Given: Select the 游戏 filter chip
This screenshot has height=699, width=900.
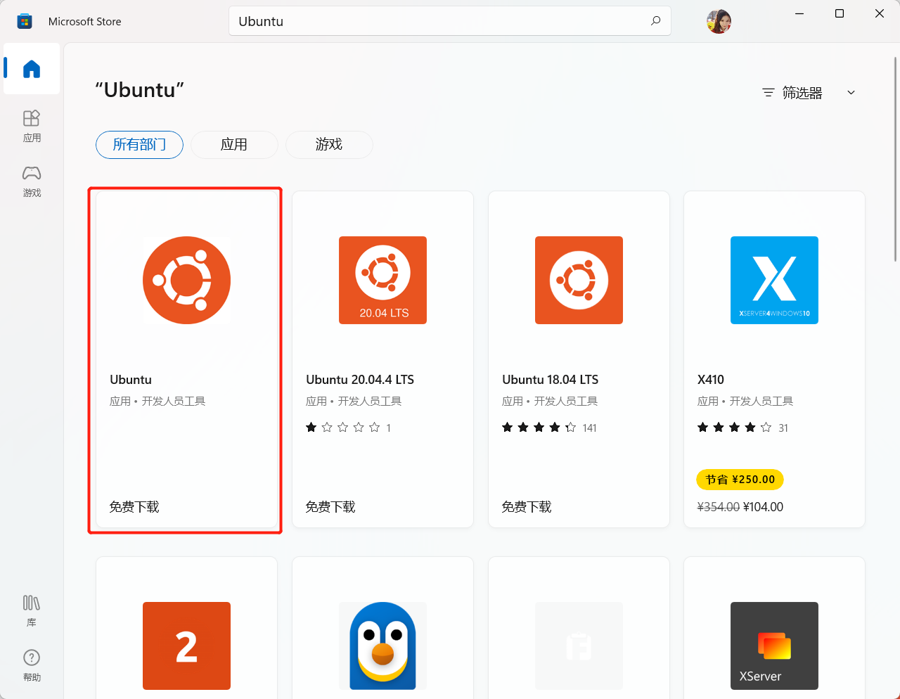Looking at the screenshot, I should [x=328, y=145].
